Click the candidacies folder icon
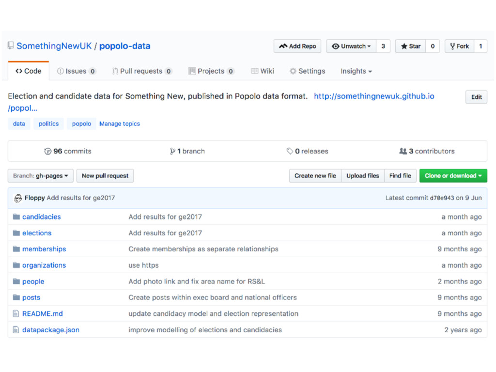This screenshot has height=372, width=496. [x=16, y=217]
